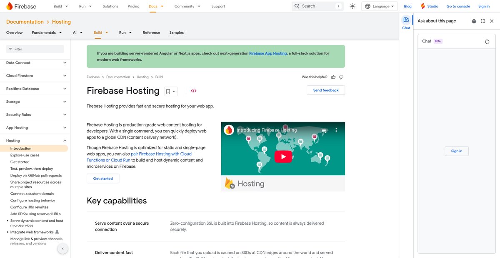This screenshot has height=258, width=500.
Task: Click the bookmark icon next to Firebase Hosting
Action: 168,91
